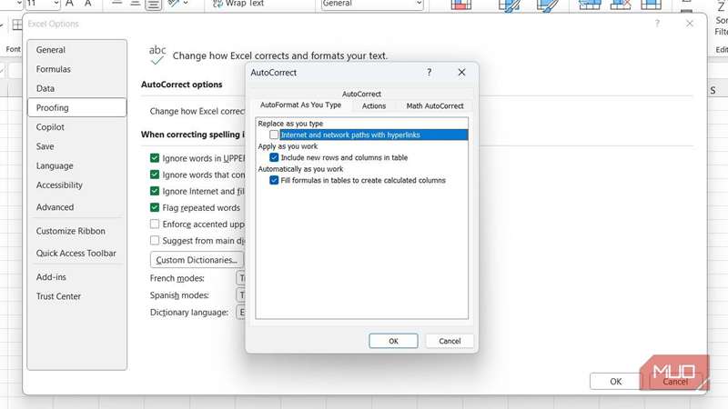Open the Custom Dictionaries button

click(197, 260)
